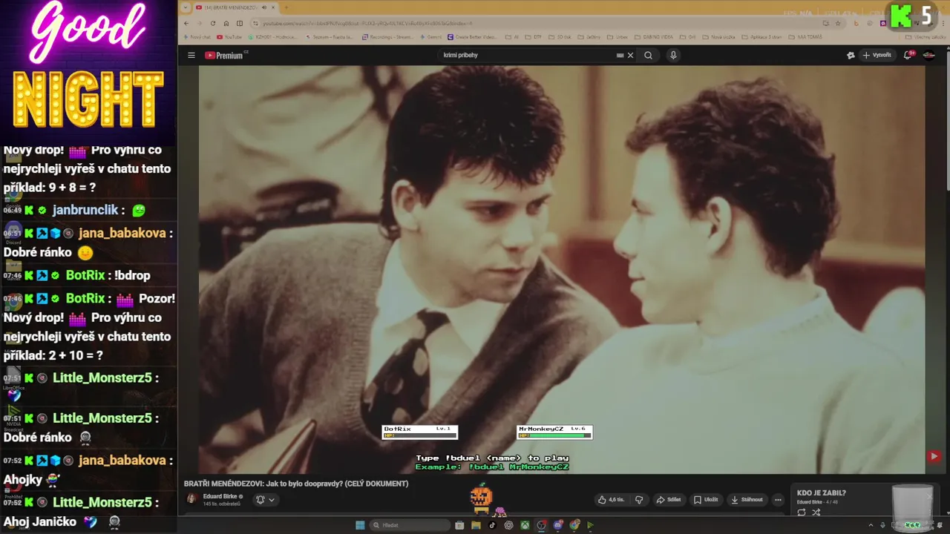Open the Windows Start button
The image size is (950, 534).
click(360, 525)
